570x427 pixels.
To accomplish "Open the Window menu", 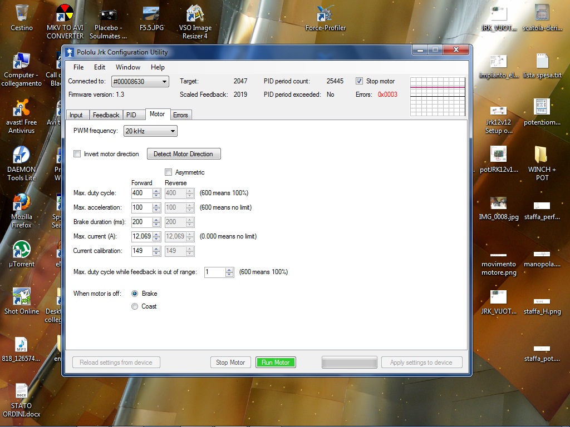I will (x=128, y=67).
